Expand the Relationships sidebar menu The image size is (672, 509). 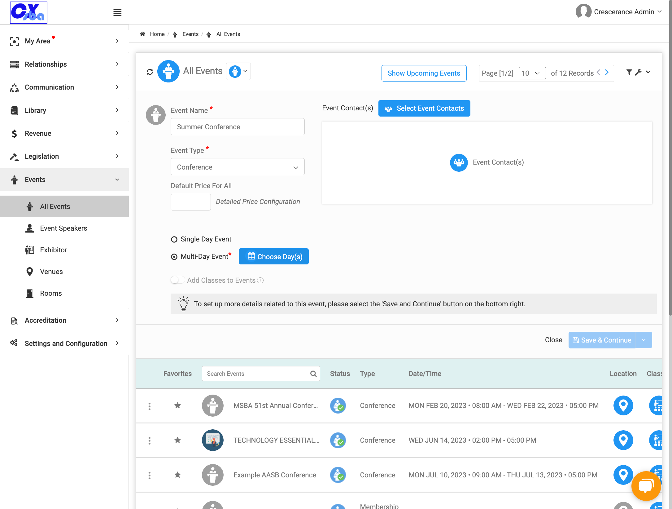coord(64,64)
